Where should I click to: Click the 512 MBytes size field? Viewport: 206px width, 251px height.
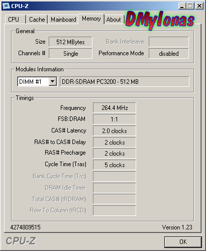[70, 42]
